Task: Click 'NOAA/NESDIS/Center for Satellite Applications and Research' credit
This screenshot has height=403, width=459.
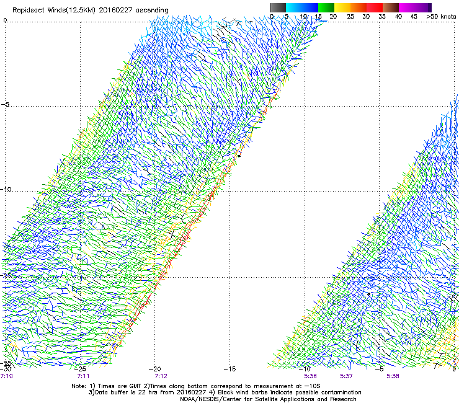Action: pos(268,399)
